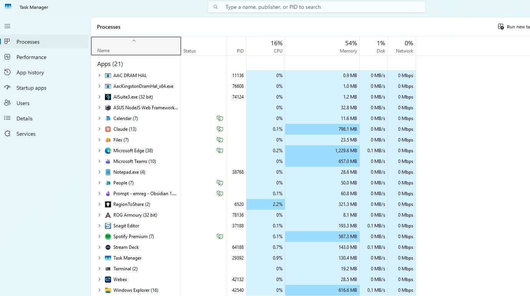Screen dimensions: 530x296
Task: Click the Claude app icon in the process list
Action: [108, 129]
